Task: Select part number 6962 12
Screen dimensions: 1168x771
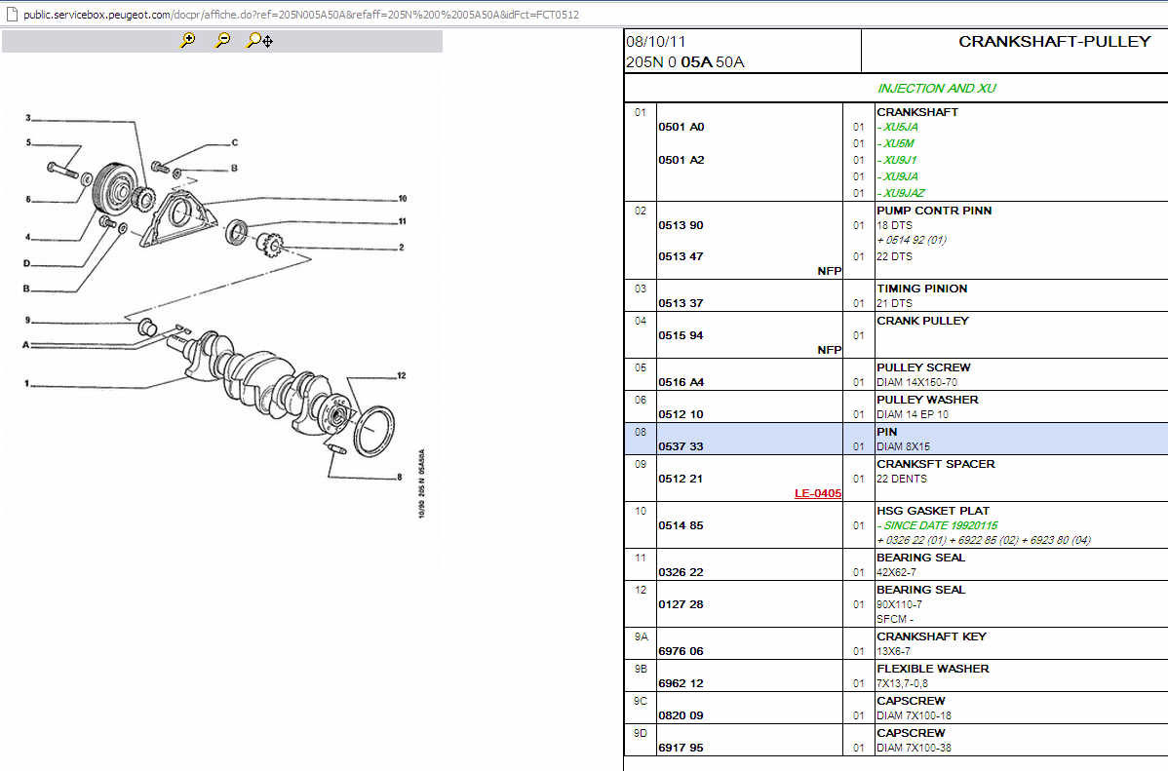Action: point(681,683)
